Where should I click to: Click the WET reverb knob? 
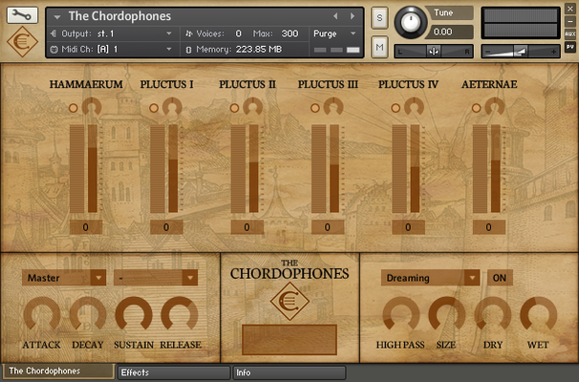tap(538, 315)
